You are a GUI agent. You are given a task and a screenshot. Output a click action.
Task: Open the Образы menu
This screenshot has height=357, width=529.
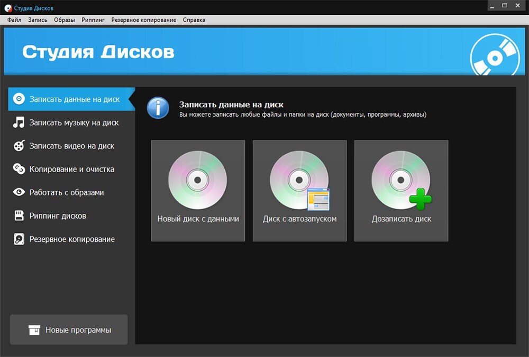tap(64, 20)
